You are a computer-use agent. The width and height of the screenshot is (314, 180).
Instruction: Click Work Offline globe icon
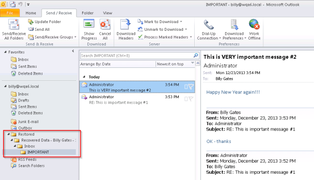[254, 24]
